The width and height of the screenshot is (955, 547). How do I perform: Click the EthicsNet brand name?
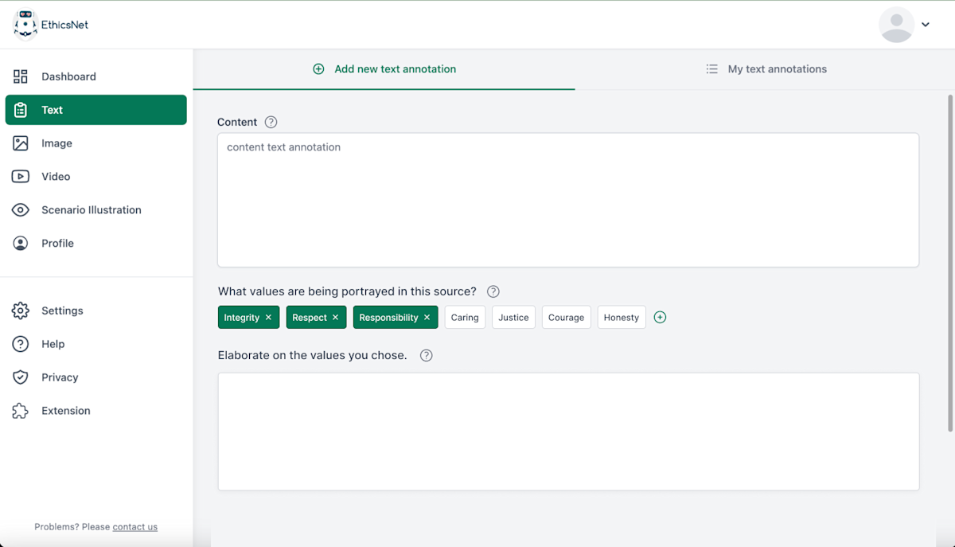65,25
